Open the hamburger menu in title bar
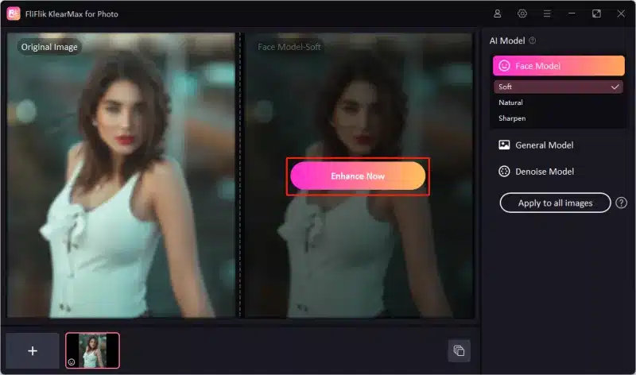Screen dimensions: 636x375 (547, 14)
